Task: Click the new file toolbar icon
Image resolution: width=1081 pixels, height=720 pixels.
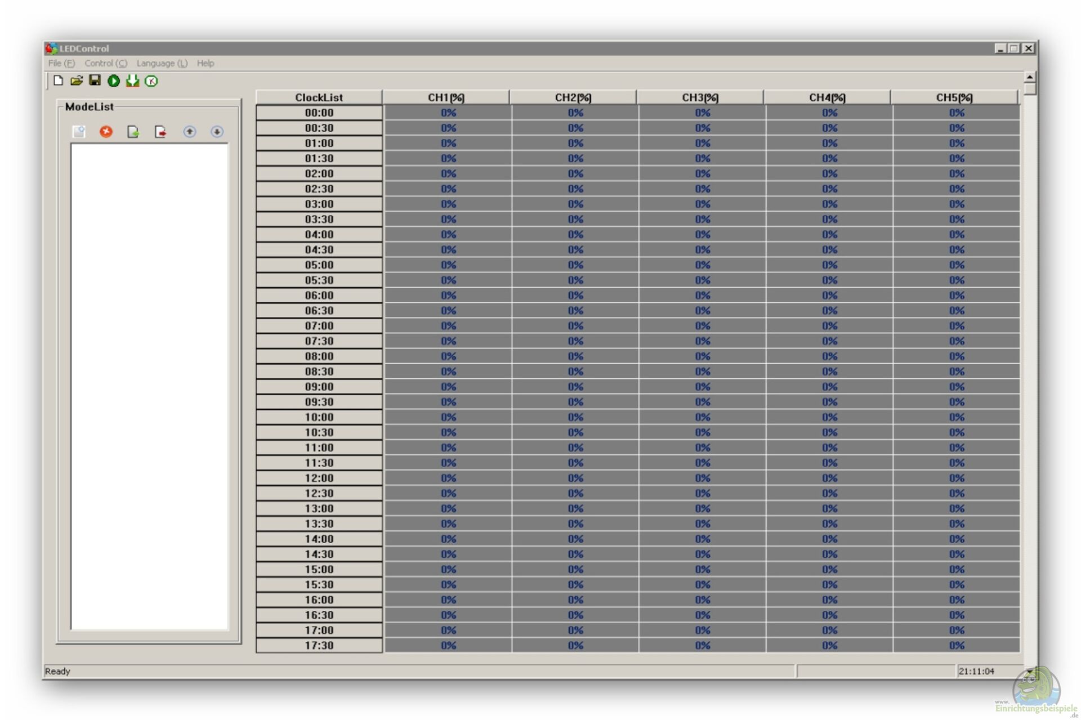Action: tap(58, 81)
